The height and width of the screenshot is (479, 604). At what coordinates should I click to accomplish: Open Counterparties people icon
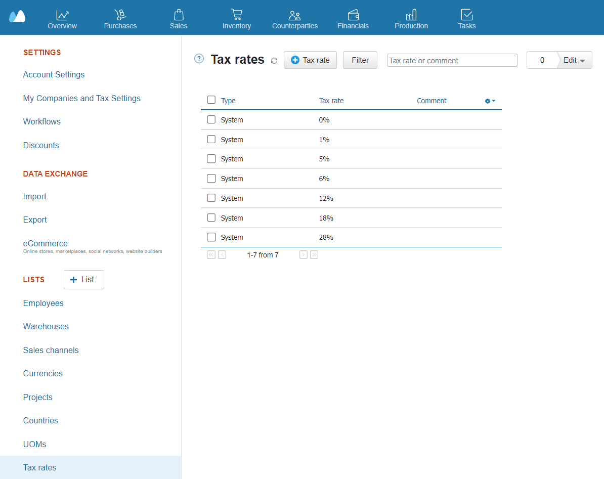tap(294, 15)
